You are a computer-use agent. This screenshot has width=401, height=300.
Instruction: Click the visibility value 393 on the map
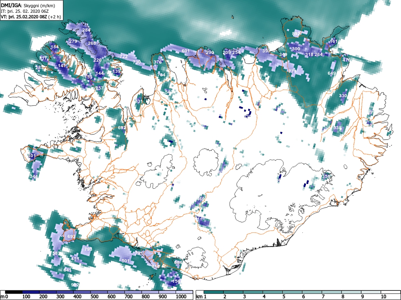click(x=266, y=51)
